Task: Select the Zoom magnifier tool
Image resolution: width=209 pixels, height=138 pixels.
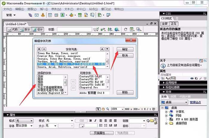Action: tap(108, 109)
